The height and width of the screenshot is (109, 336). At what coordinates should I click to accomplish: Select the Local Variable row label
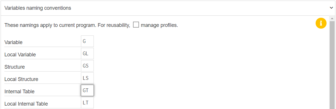[20, 55]
